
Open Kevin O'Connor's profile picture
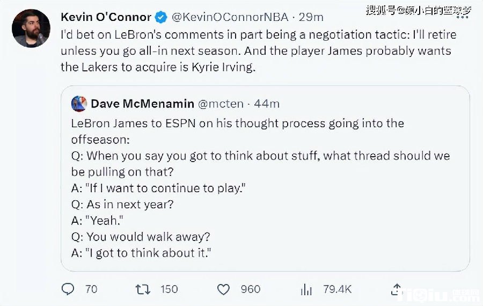click(x=31, y=28)
